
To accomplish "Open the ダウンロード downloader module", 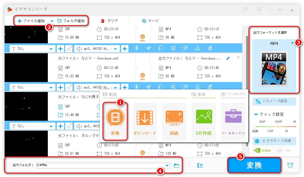I will [x=144, y=121].
